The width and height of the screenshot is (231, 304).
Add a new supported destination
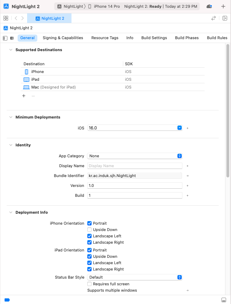pos(24,96)
